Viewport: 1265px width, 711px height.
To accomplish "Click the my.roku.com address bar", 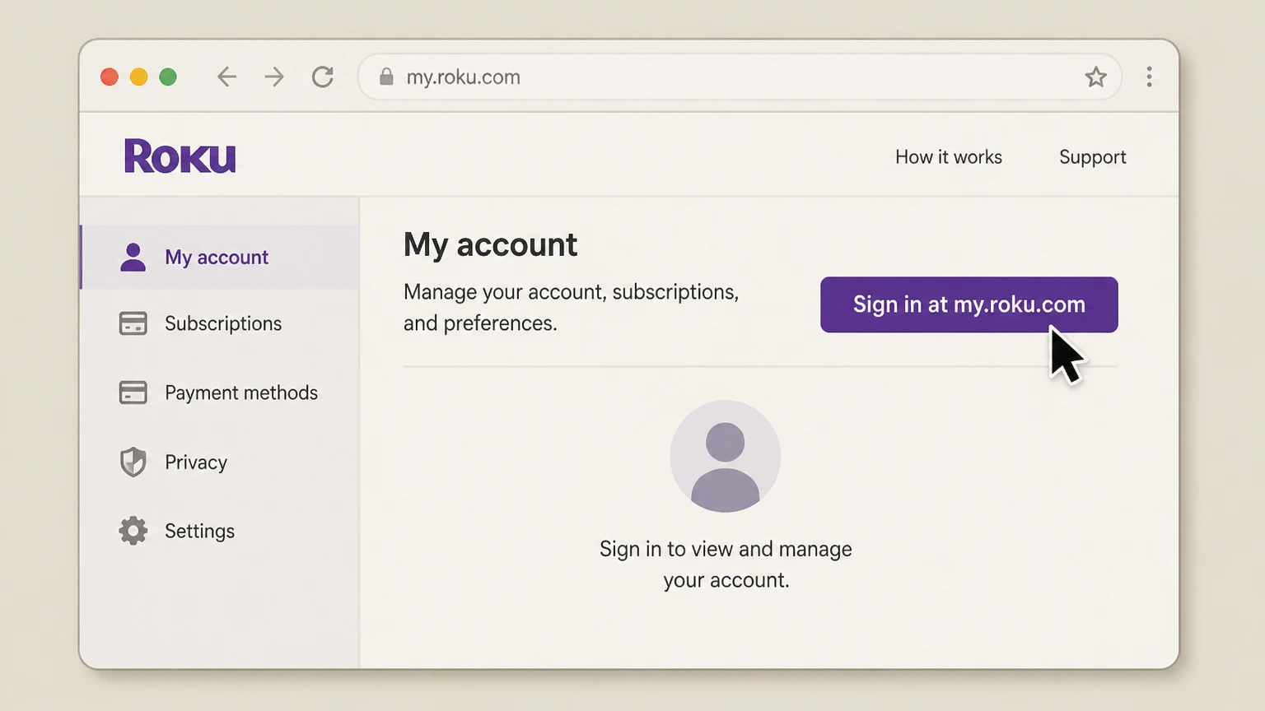I will [740, 77].
